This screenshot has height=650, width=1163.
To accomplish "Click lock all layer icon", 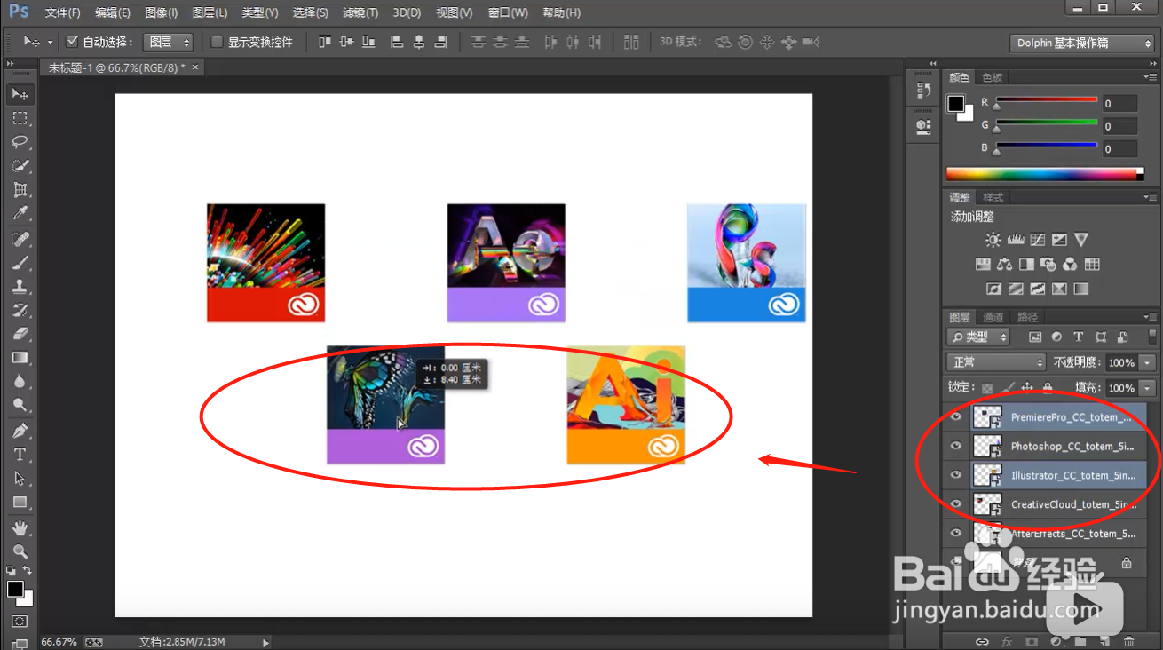I will [x=1048, y=388].
